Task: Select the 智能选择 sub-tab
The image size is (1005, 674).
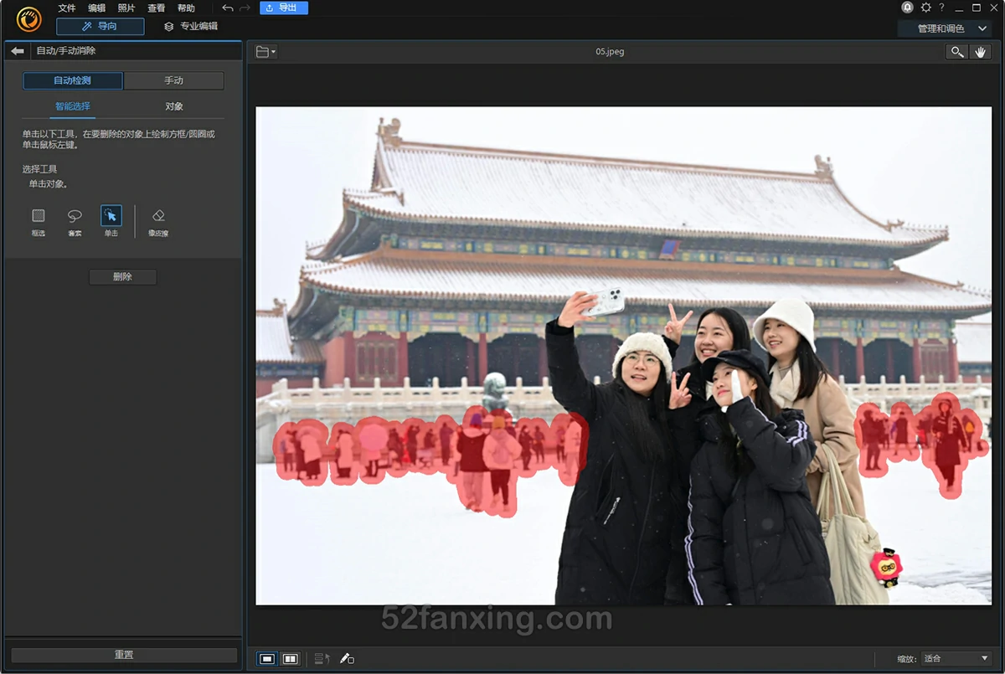Action: click(73, 107)
